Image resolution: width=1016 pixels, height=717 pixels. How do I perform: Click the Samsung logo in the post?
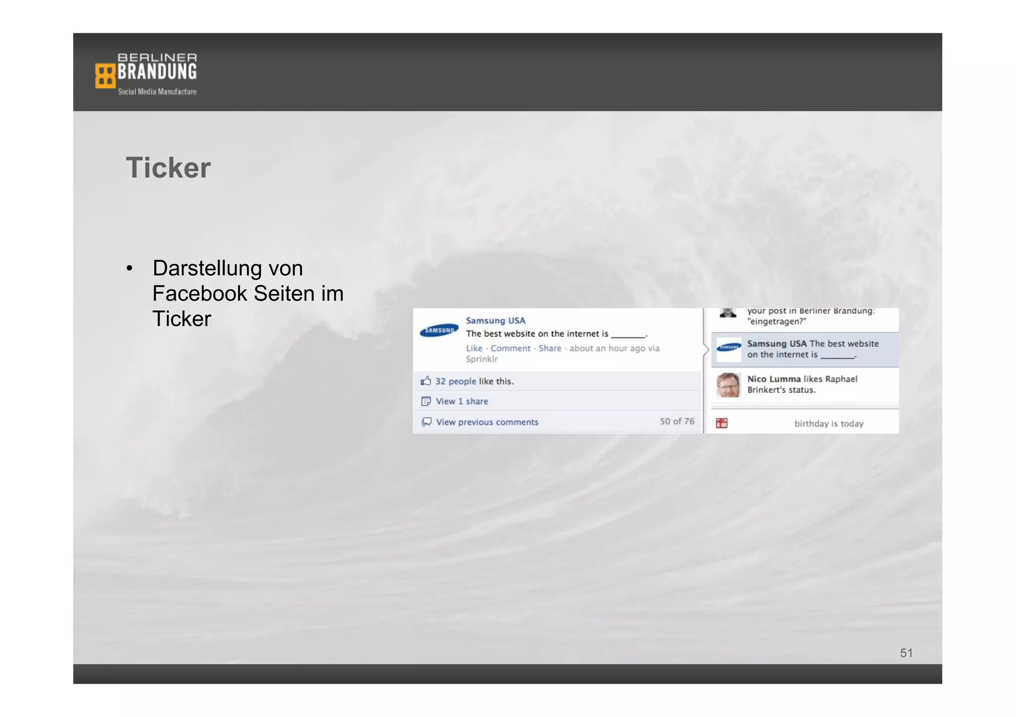point(439,331)
